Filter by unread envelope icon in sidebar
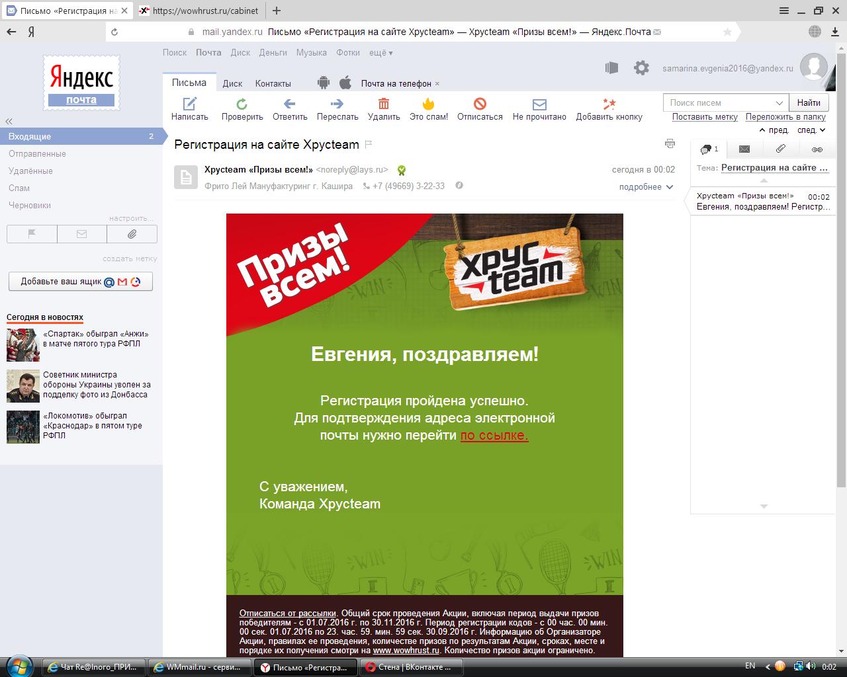Image resolution: width=847 pixels, height=677 pixels. click(x=82, y=233)
